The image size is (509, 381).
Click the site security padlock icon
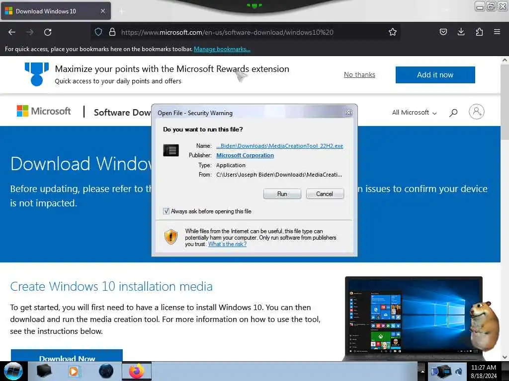(112, 32)
